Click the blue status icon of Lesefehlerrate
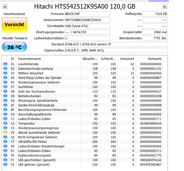 click(5, 64)
